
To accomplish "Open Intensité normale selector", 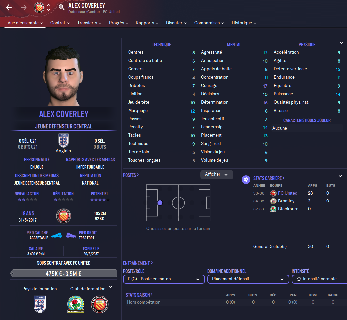I will (x=319, y=279).
